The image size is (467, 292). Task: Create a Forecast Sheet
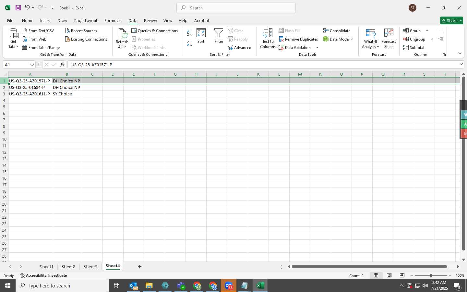[x=389, y=38]
